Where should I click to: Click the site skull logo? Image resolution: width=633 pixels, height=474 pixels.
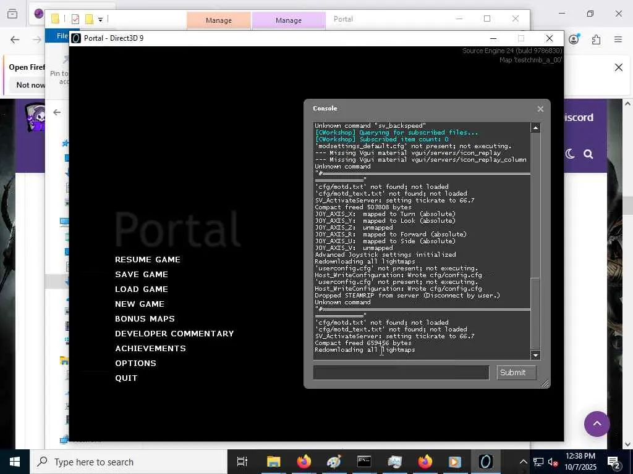point(35,117)
